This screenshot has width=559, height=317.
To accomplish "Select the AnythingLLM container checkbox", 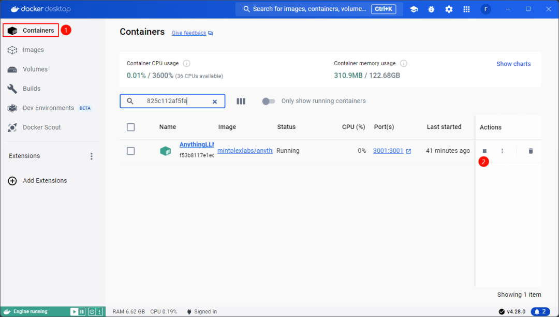I will pyautogui.click(x=130, y=151).
